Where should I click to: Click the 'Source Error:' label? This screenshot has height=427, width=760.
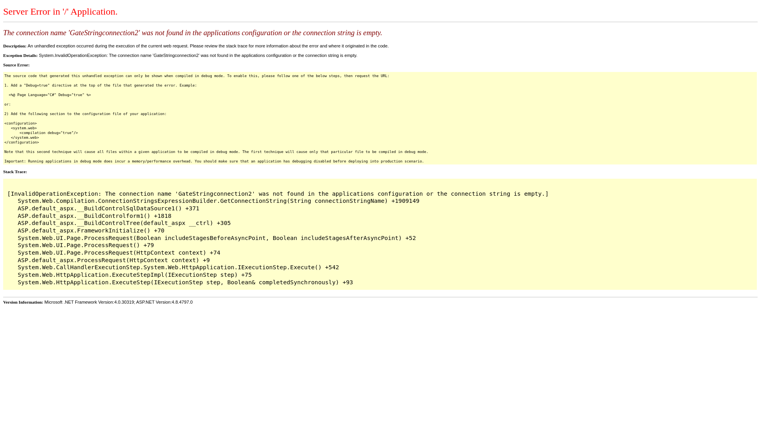16,65
